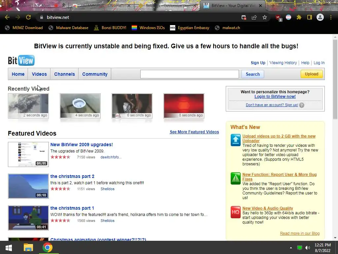The height and width of the screenshot is (254, 338).
Task: Open the christmas part 1 title
Action: [x=72, y=208]
